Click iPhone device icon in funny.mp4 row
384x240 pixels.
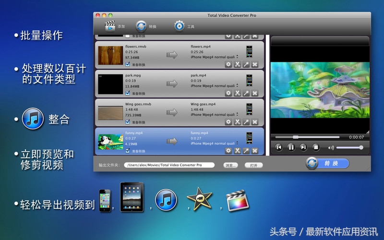[x=249, y=138]
